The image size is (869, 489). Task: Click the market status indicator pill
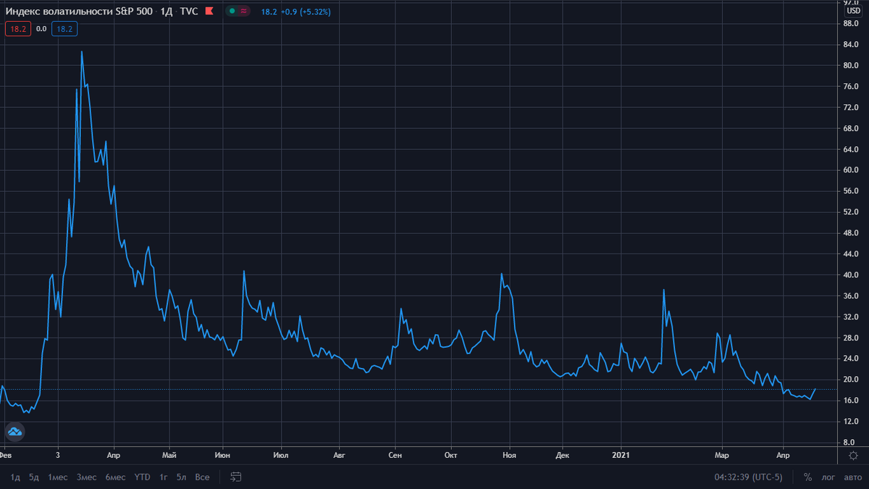[238, 12]
